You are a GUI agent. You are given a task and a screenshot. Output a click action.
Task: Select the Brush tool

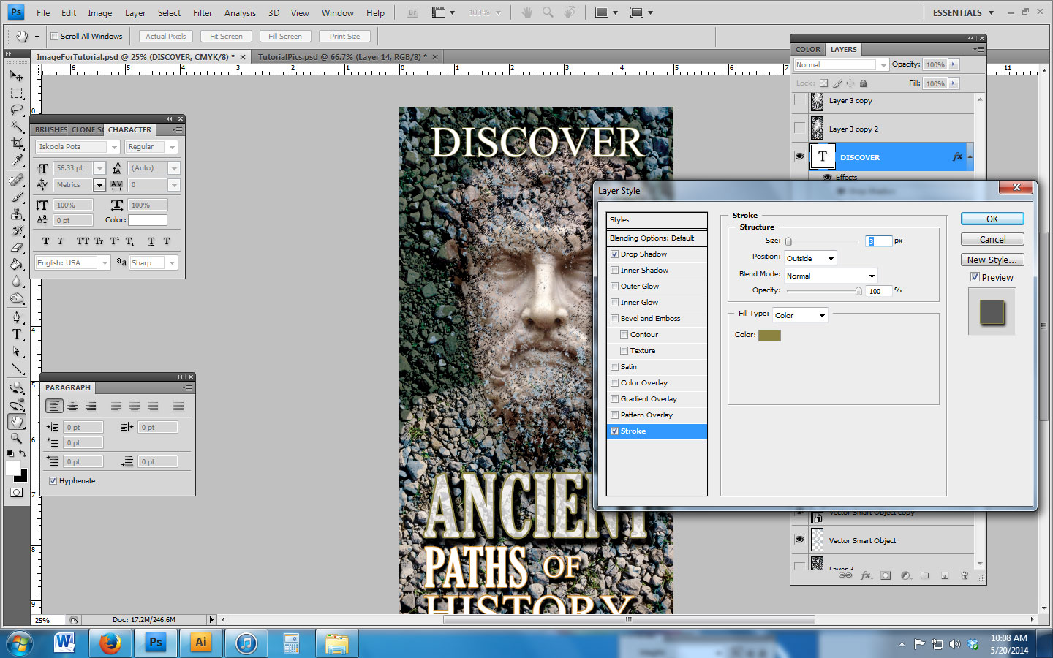(x=17, y=197)
